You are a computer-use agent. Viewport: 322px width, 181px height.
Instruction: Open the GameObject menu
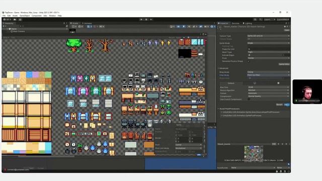[x=25, y=16]
